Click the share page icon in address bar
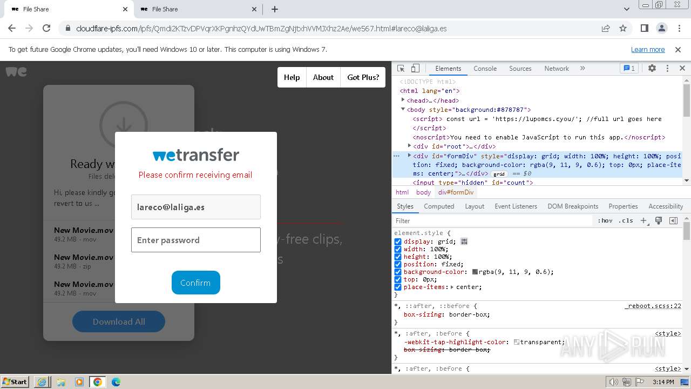This screenshot has height=389, width=691. pos(606,28)
